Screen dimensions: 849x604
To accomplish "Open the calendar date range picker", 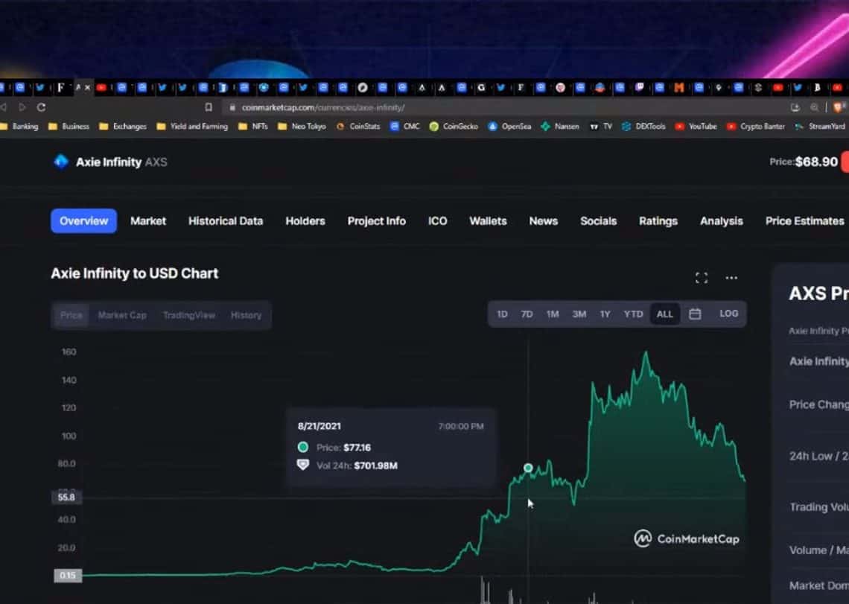I will (695, 314).
